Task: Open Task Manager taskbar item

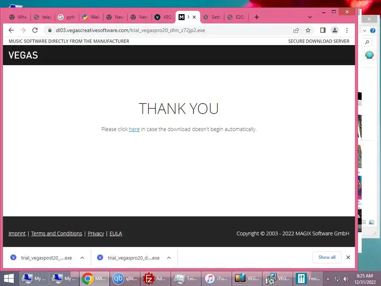Action: [186, 279]
